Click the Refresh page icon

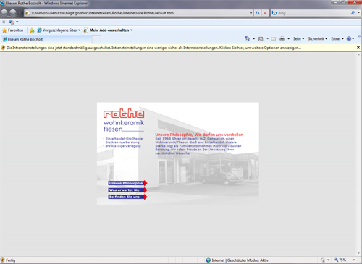coord(258,13)
